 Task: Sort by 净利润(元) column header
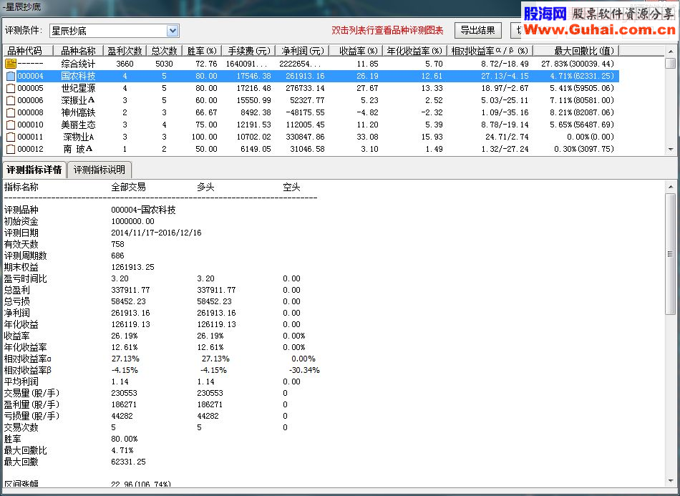(302, 51)
